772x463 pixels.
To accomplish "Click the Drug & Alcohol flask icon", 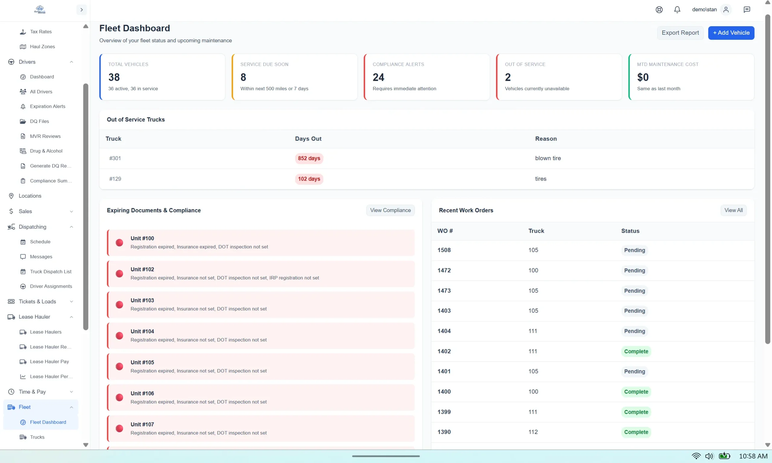I will point(23,151).
